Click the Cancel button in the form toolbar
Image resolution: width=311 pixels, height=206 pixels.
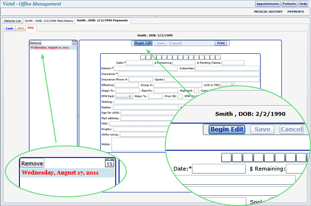(175, 43)
